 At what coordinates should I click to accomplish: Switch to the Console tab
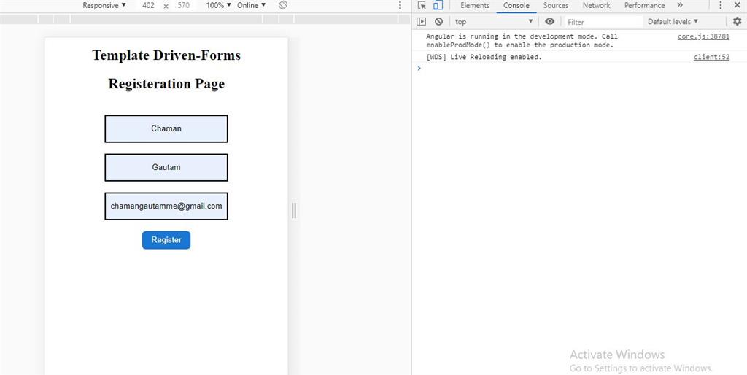pyautogui.click(x=516, y=5)
